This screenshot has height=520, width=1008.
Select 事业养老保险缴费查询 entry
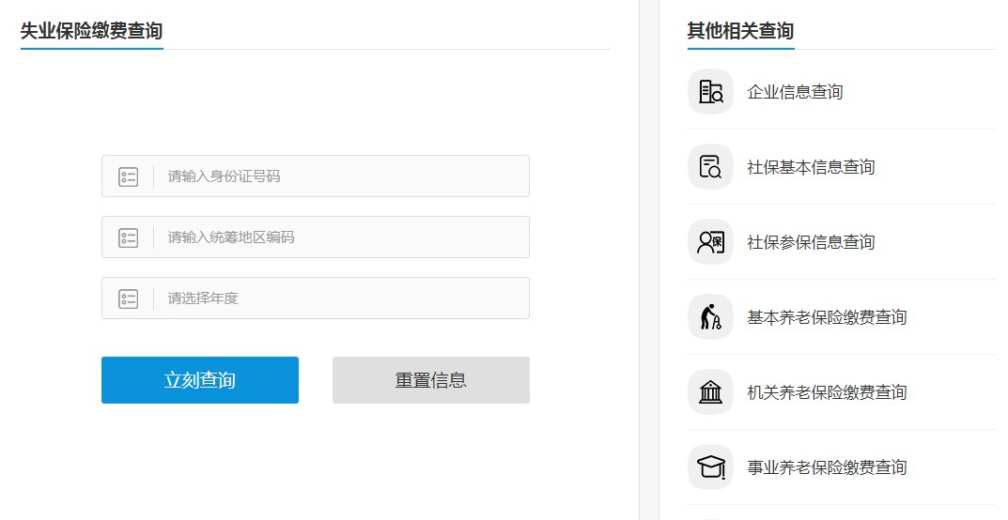point(827,467)
